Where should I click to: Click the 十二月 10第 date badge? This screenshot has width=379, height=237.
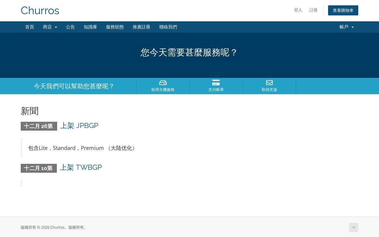click(x=39, y=168)
